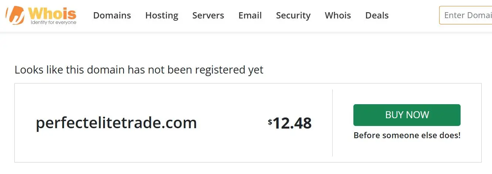The height and width of the screenshot is (174, 492).
Task: Click the vertical divider in the result card
Action: tap(332, 123)
